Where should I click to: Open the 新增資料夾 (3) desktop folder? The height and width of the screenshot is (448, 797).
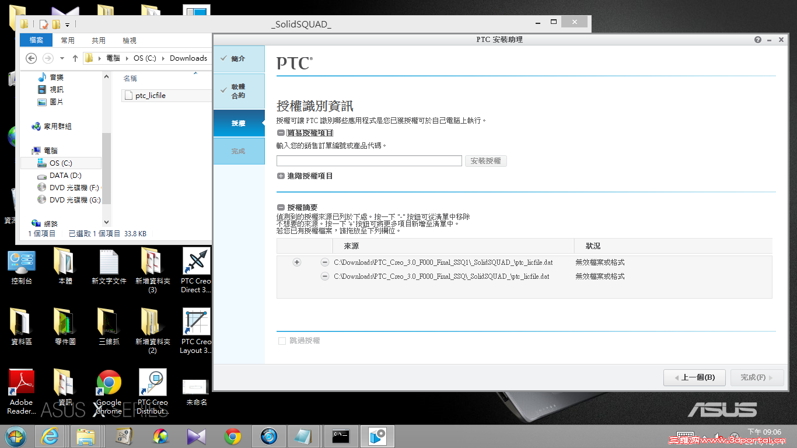[x=153, y=271]
